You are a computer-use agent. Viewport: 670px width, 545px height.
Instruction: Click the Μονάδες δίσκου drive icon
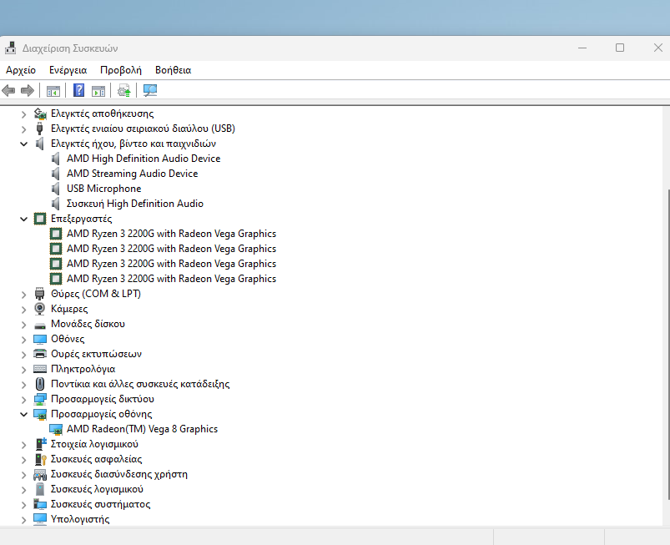(40, 325)
